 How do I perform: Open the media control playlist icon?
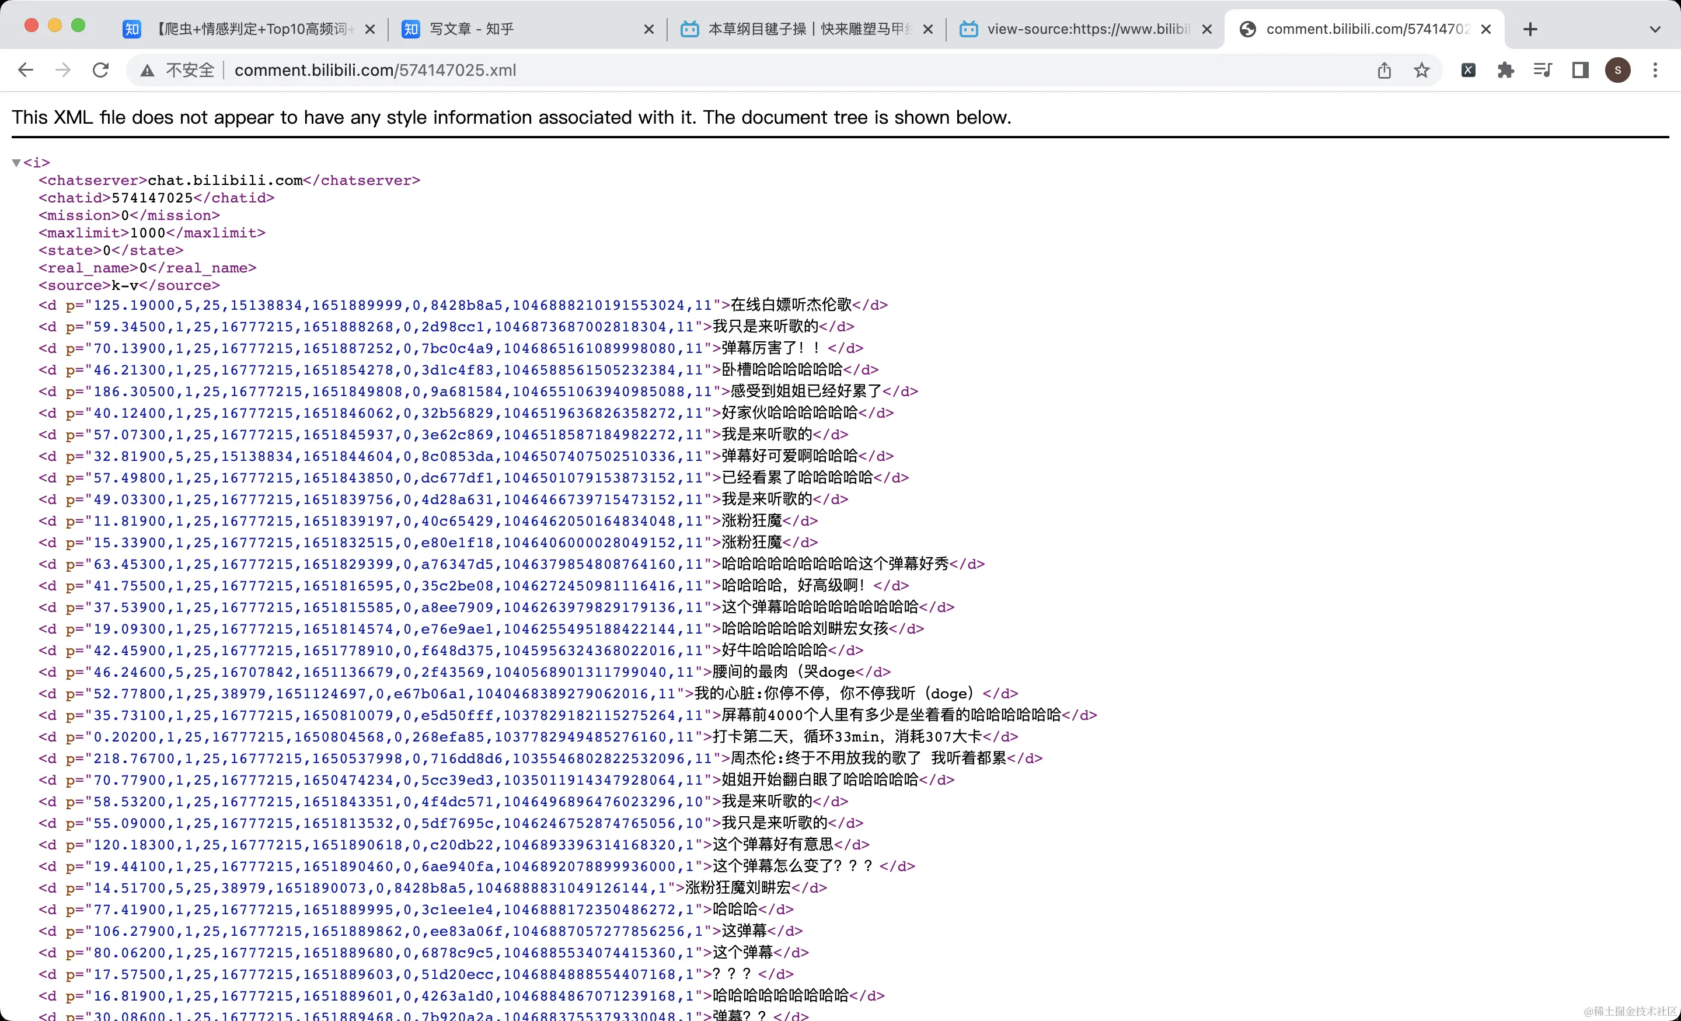[1543, 70]
